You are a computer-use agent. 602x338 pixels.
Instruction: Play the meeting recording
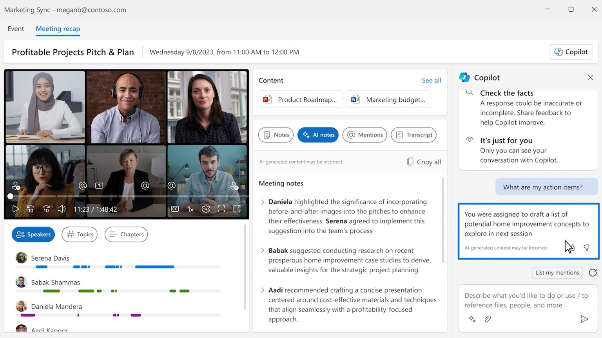[15, 209]
